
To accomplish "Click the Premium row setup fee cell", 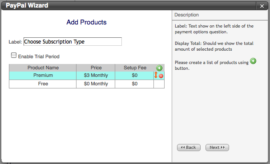I will (x=134, y=76).
